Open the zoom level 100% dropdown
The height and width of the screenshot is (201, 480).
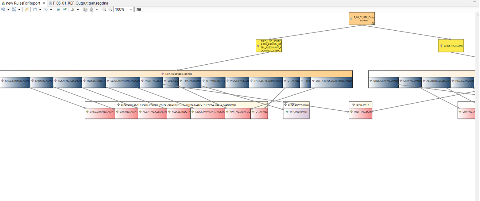coord(131,9)
